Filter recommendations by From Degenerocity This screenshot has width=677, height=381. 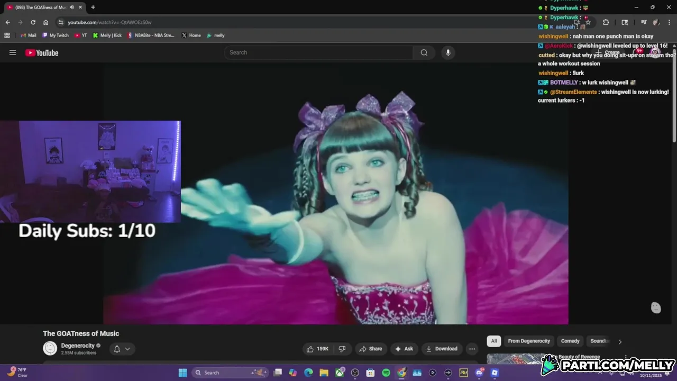[x=529, y=341]
